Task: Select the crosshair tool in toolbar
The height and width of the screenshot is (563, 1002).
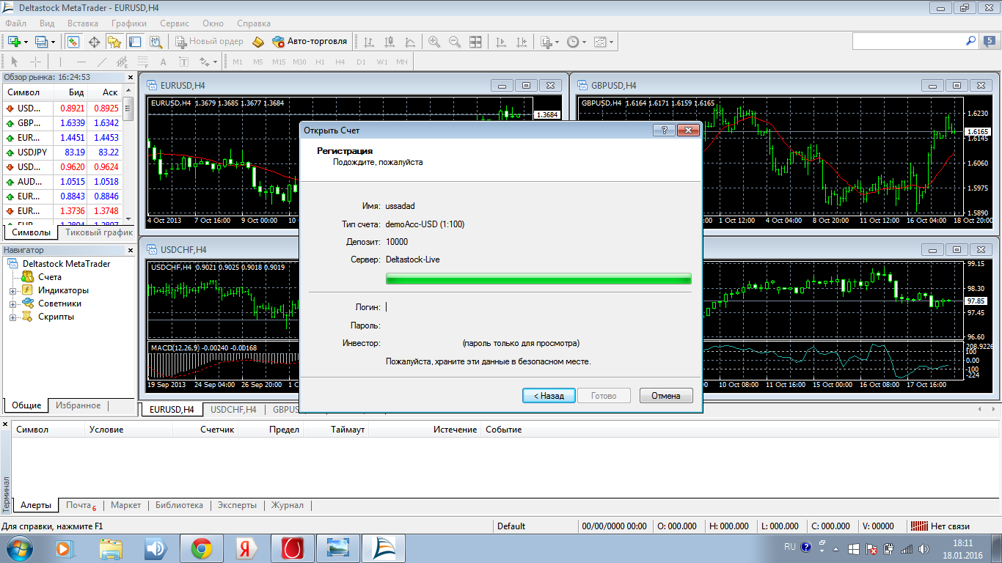Action: 34,62
